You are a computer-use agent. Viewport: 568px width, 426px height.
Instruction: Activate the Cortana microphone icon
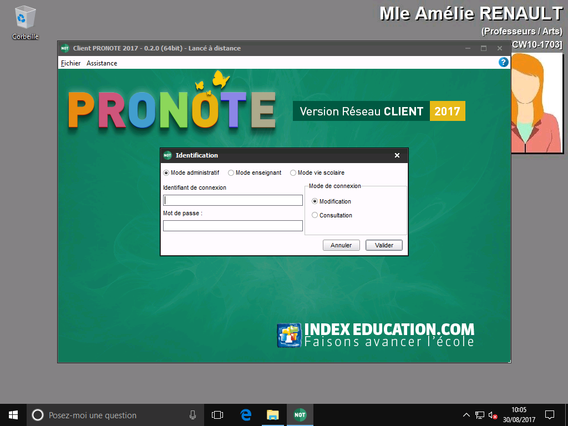[x=192, y=415]
